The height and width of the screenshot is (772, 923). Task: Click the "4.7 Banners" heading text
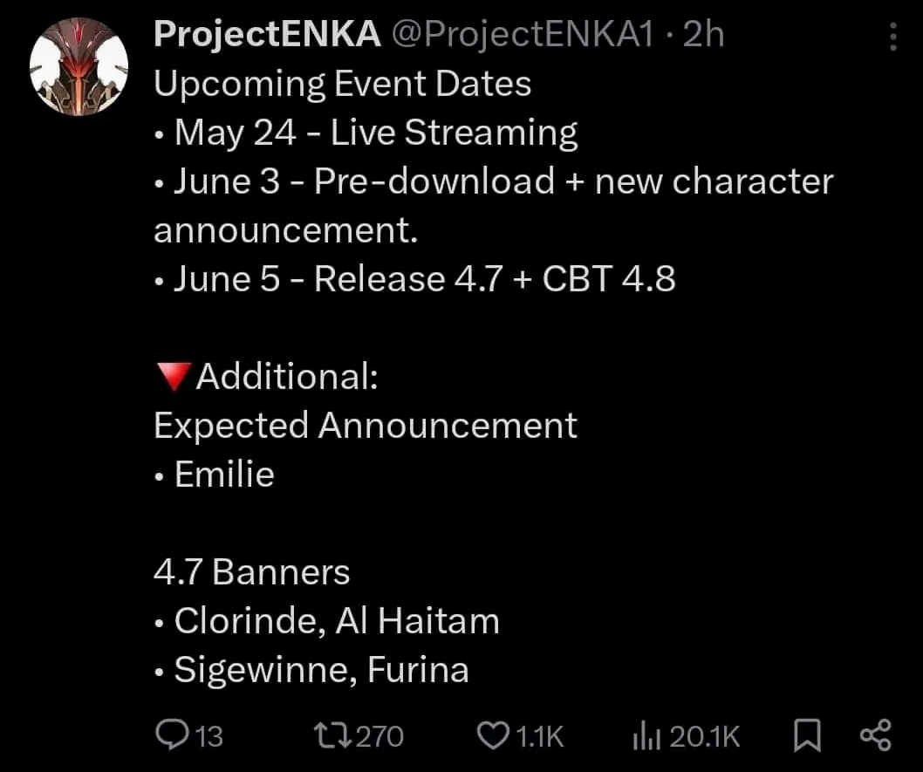click(x=252, y=572)
